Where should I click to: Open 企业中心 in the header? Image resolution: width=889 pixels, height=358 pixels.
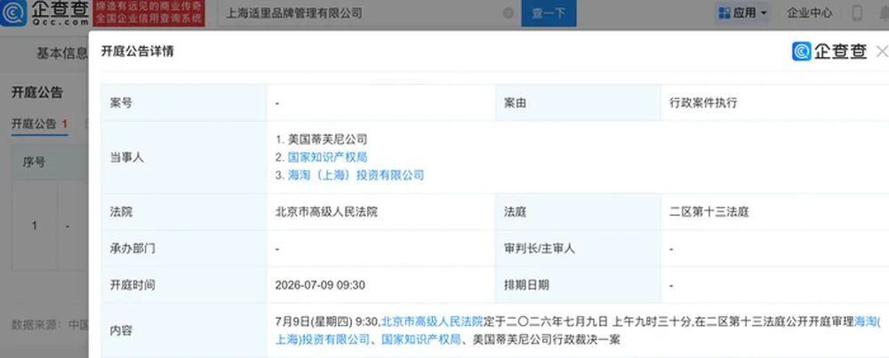click(x=810, y=12)
